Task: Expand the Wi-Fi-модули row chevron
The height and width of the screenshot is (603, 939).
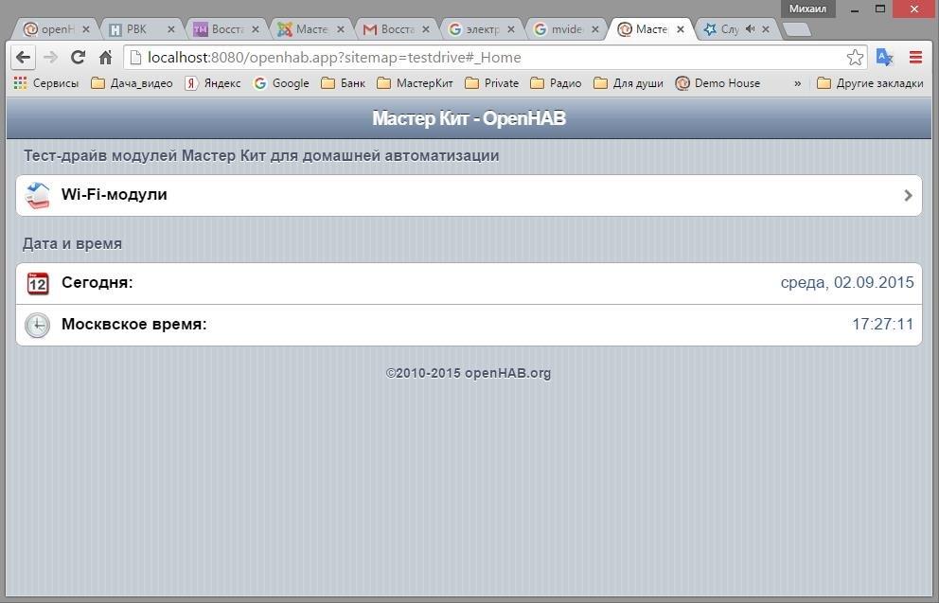Action: [908, 195]
